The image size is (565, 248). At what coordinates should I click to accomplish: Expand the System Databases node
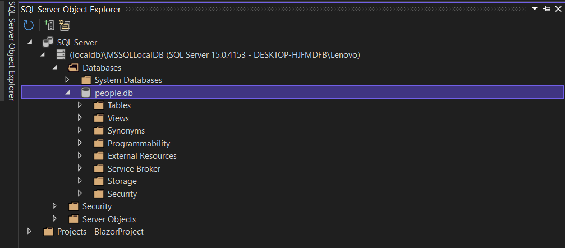[x=67, y=80]
